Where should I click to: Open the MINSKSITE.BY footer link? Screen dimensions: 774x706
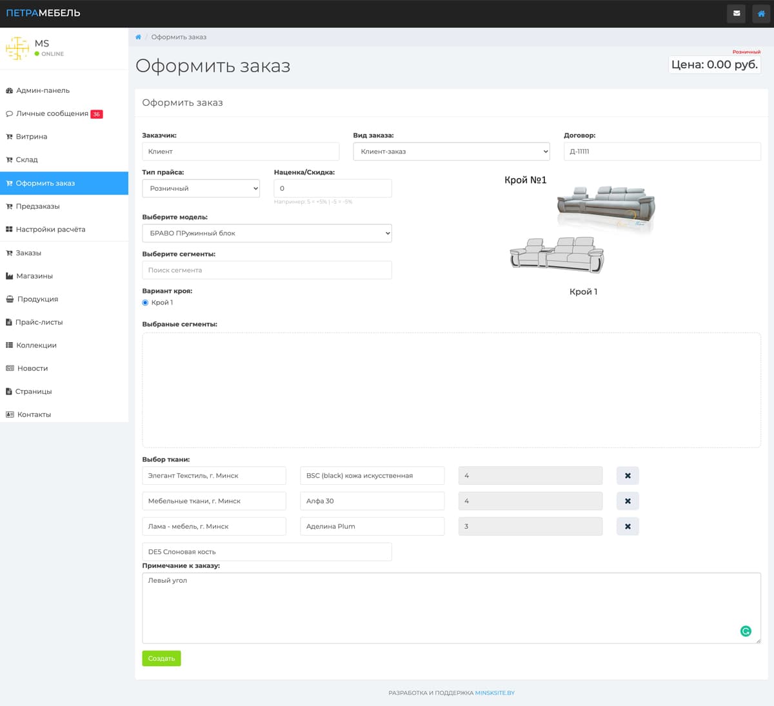click(x=494, y=692)
